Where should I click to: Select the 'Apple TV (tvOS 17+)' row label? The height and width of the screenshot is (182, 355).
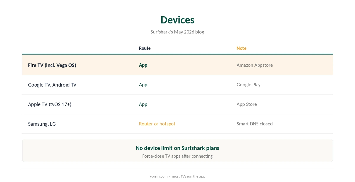50,104
